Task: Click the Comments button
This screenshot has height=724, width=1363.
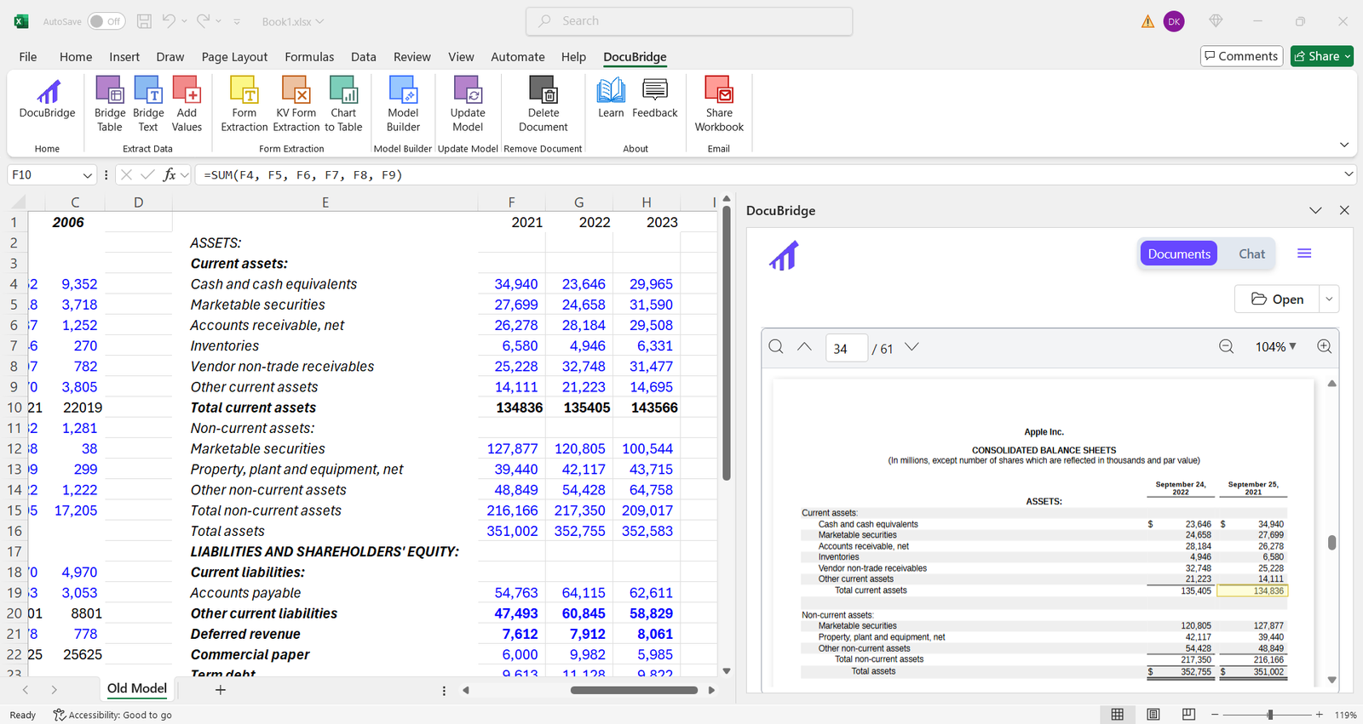Action: [x=1241, y=56]
